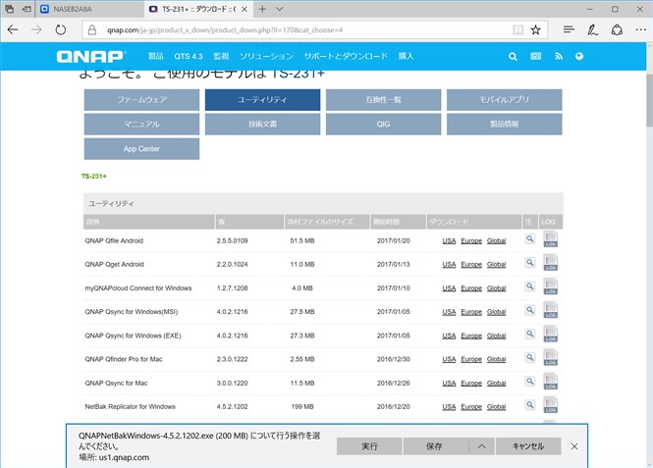Open the ソリューション menu item

point(266,56)
